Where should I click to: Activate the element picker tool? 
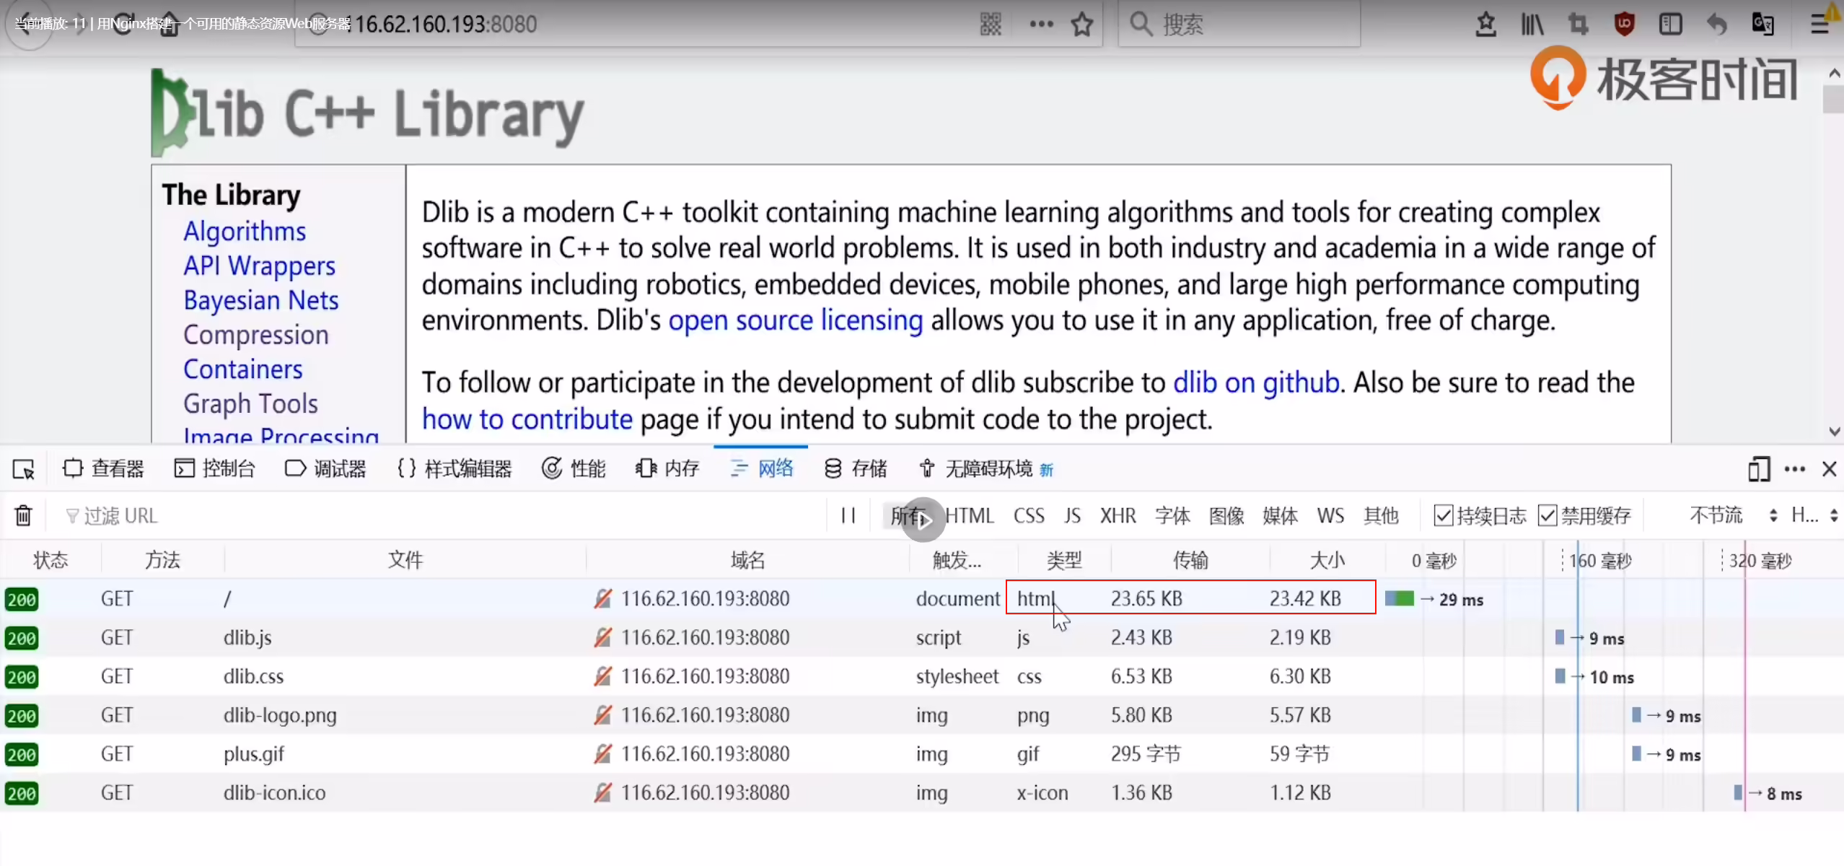24,469
